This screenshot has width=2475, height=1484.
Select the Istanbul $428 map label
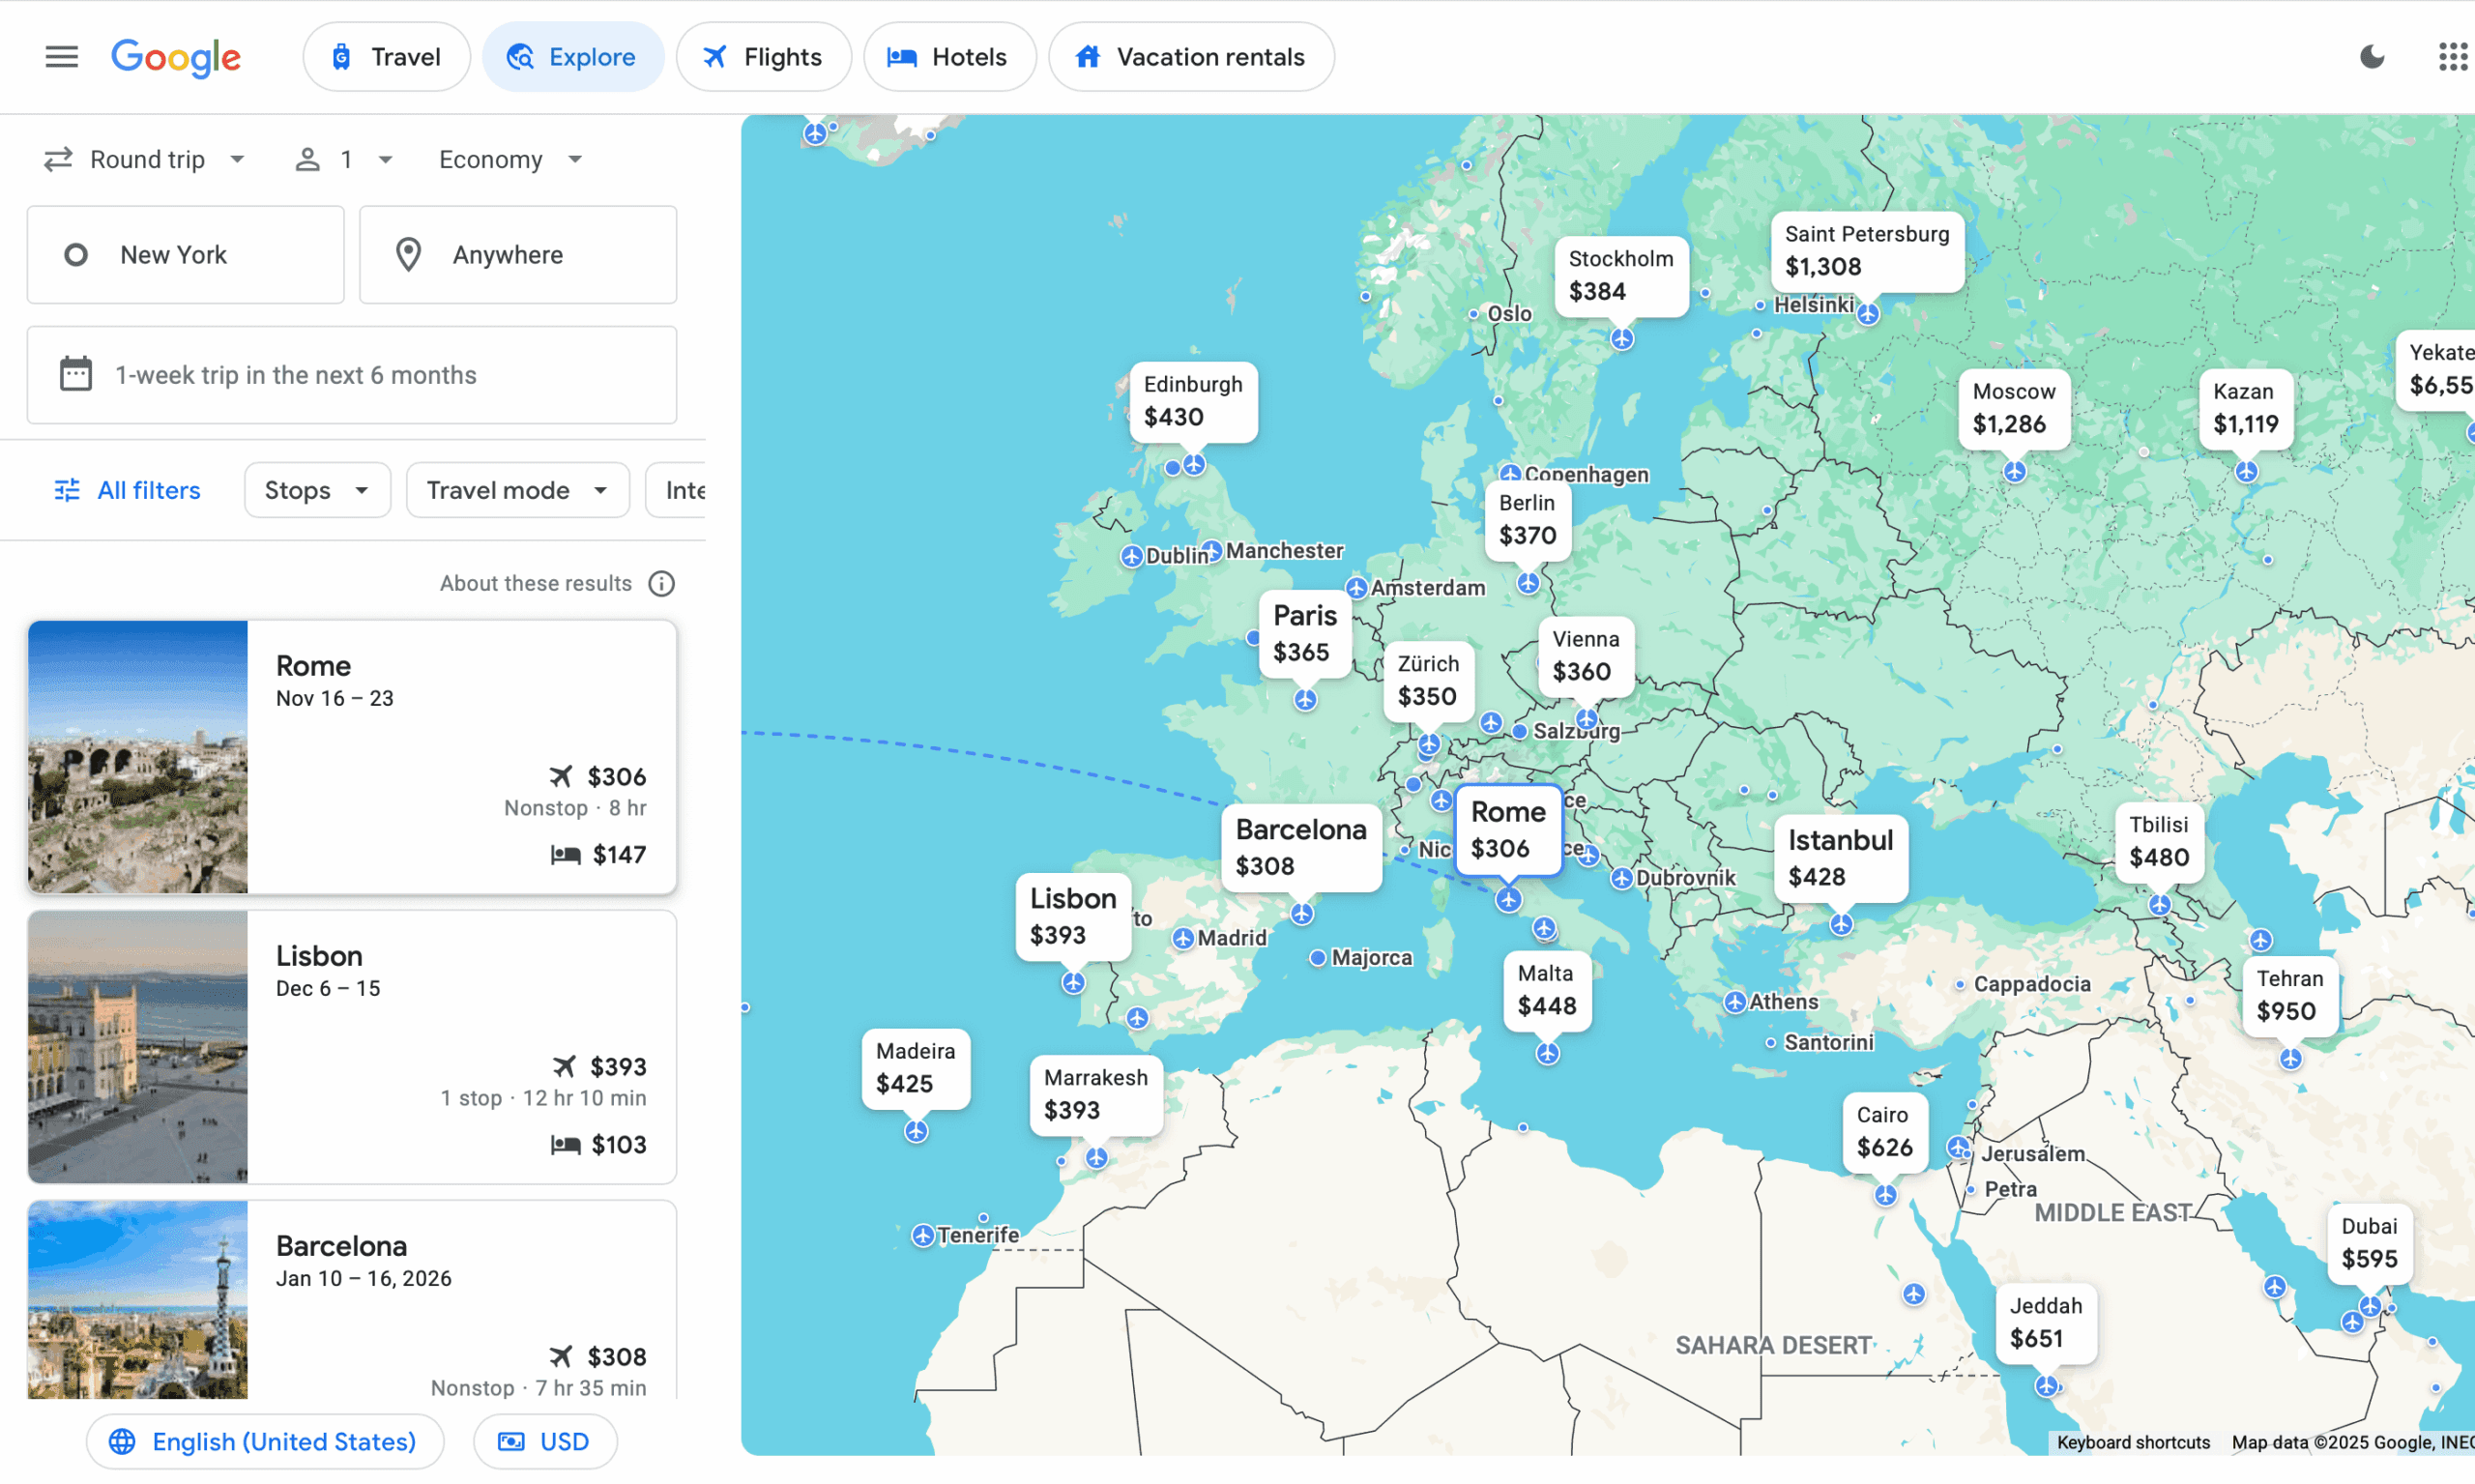click(1840, 858)
